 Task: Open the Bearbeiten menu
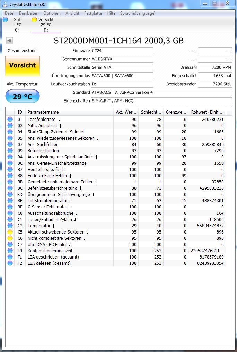[29, 13]
